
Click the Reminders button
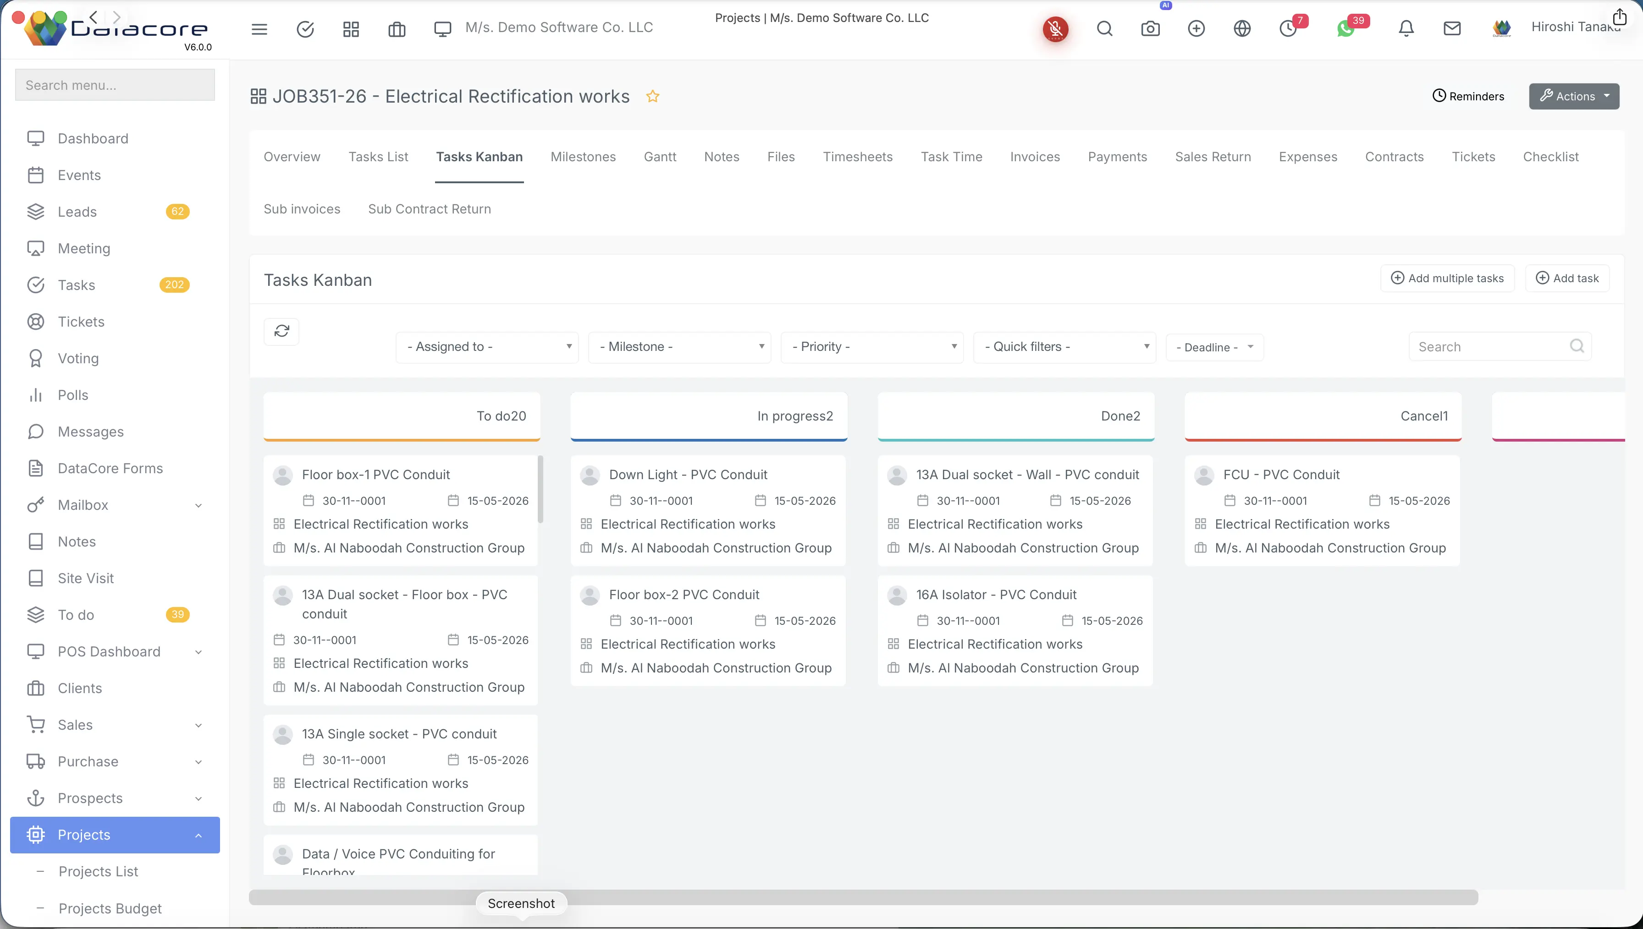tap(1468, 96)
